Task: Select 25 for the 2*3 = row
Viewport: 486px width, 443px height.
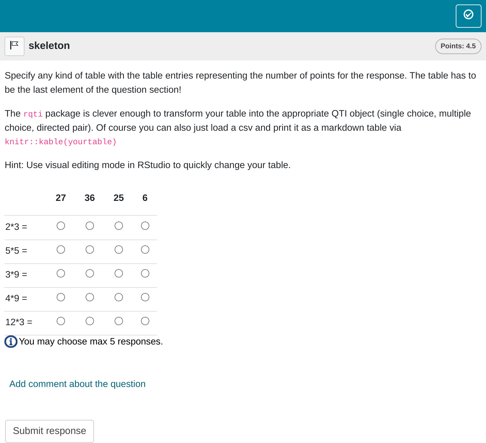Action: tap(119, 226)
